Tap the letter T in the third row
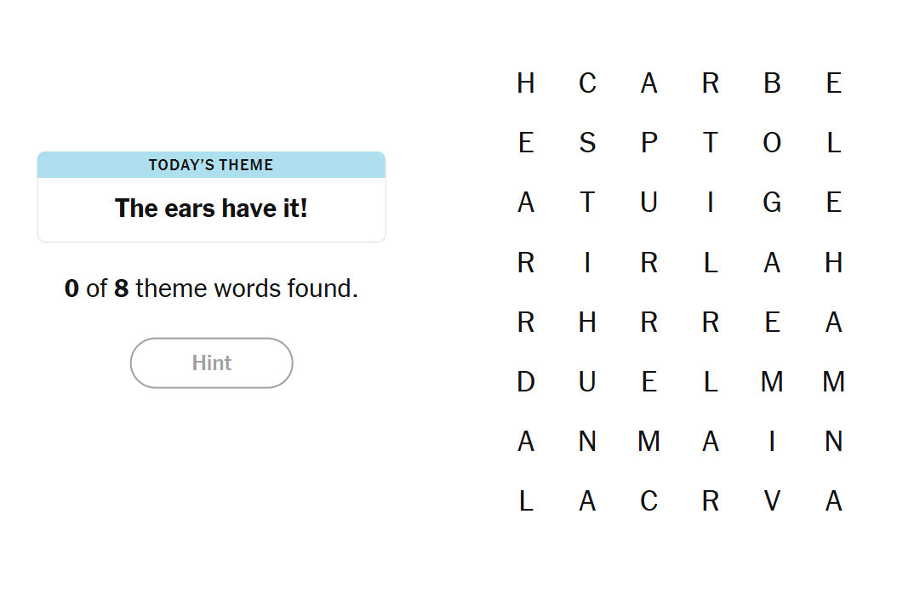 [x=587, y=203]
